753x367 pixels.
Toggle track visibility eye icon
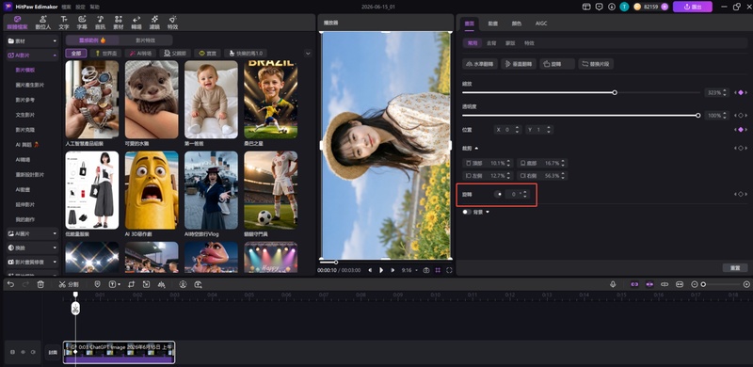[x=23, y=352]
